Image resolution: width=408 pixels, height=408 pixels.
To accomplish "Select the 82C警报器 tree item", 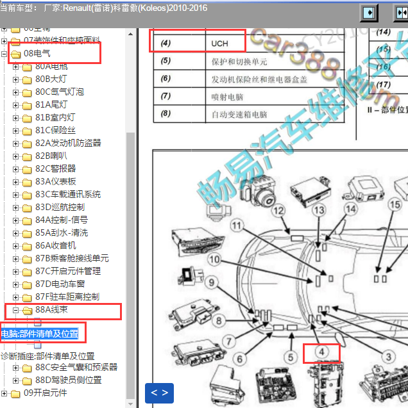I will pyautogui.click(x=56, y=168).
